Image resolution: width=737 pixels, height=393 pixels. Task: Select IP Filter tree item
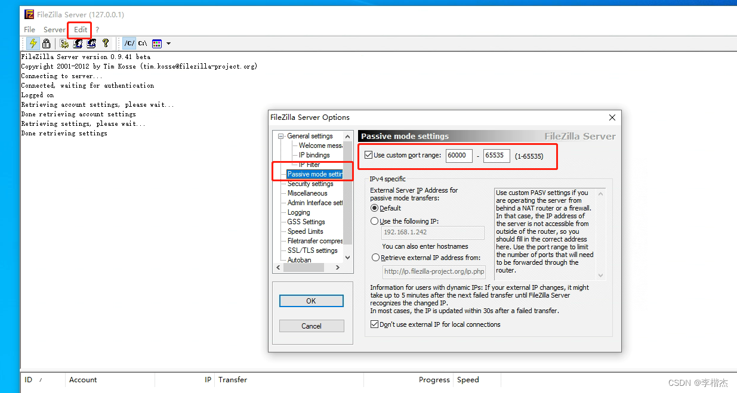(x=309, y=165)
